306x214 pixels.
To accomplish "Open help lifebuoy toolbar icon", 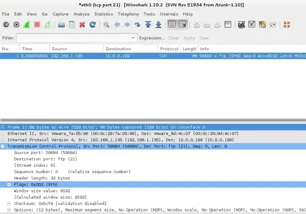I will (x=287, y=25).
